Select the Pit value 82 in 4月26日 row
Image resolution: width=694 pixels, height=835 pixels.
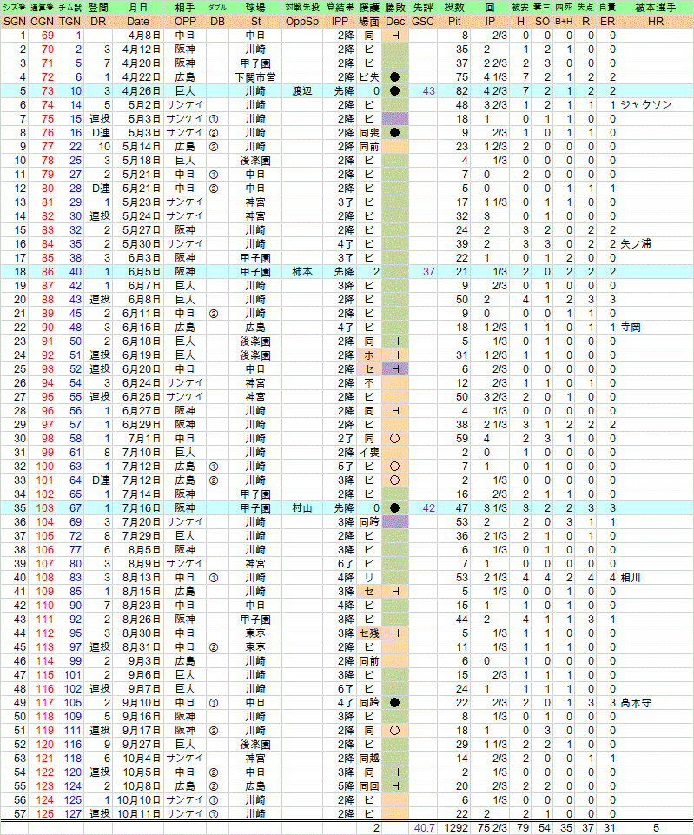point(462,91)
